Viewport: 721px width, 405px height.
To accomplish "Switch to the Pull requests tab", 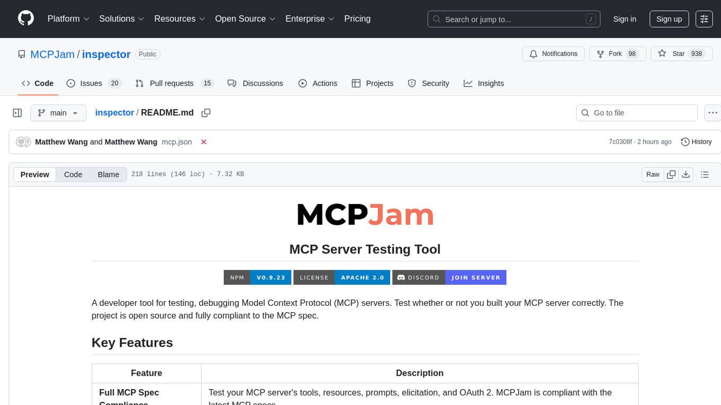I will tap(174, 83).
